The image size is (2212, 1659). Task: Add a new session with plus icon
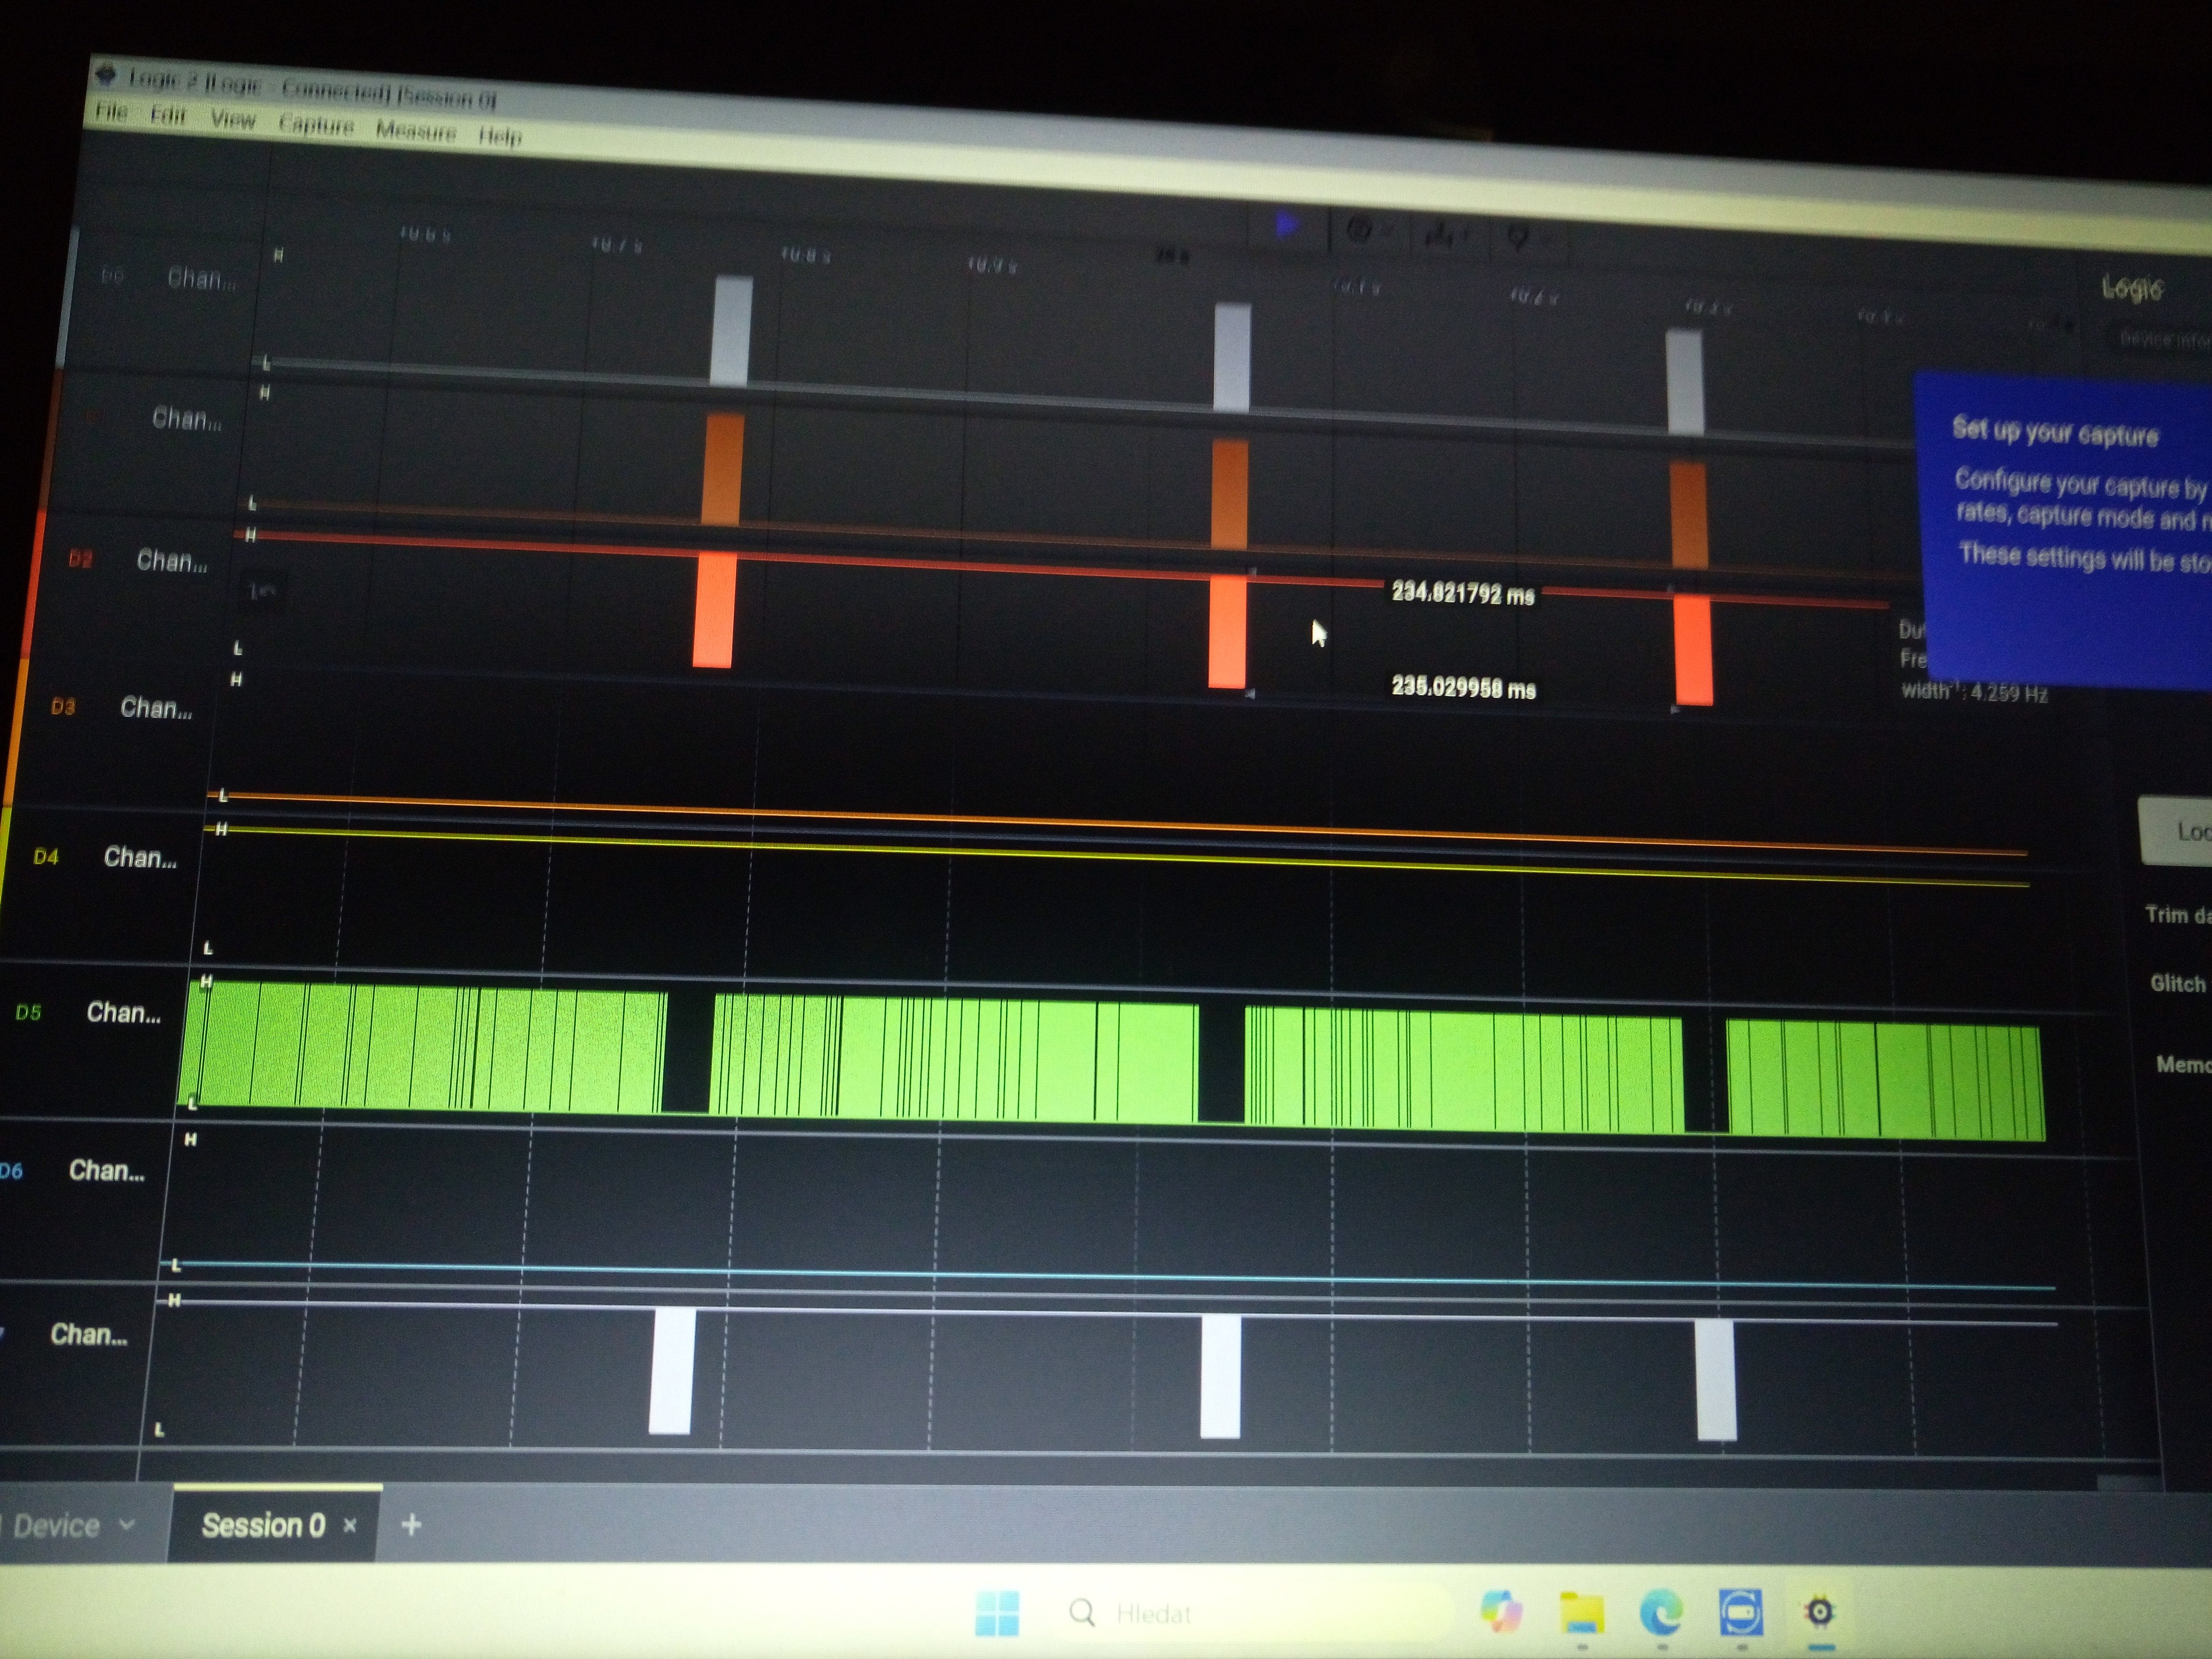click(x=411, y=1524)
